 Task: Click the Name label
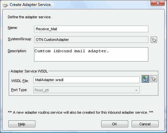[13, 28]
